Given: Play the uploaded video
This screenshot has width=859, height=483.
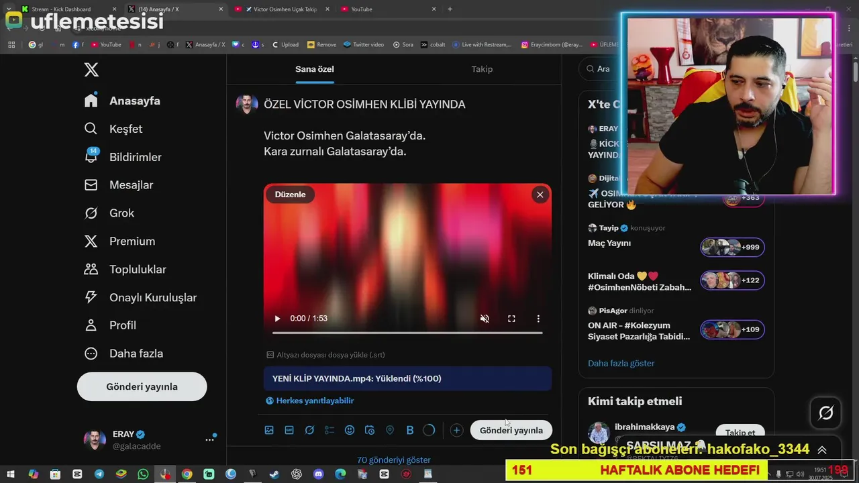Looking at the screenshot, I should [x=277, y=319].
